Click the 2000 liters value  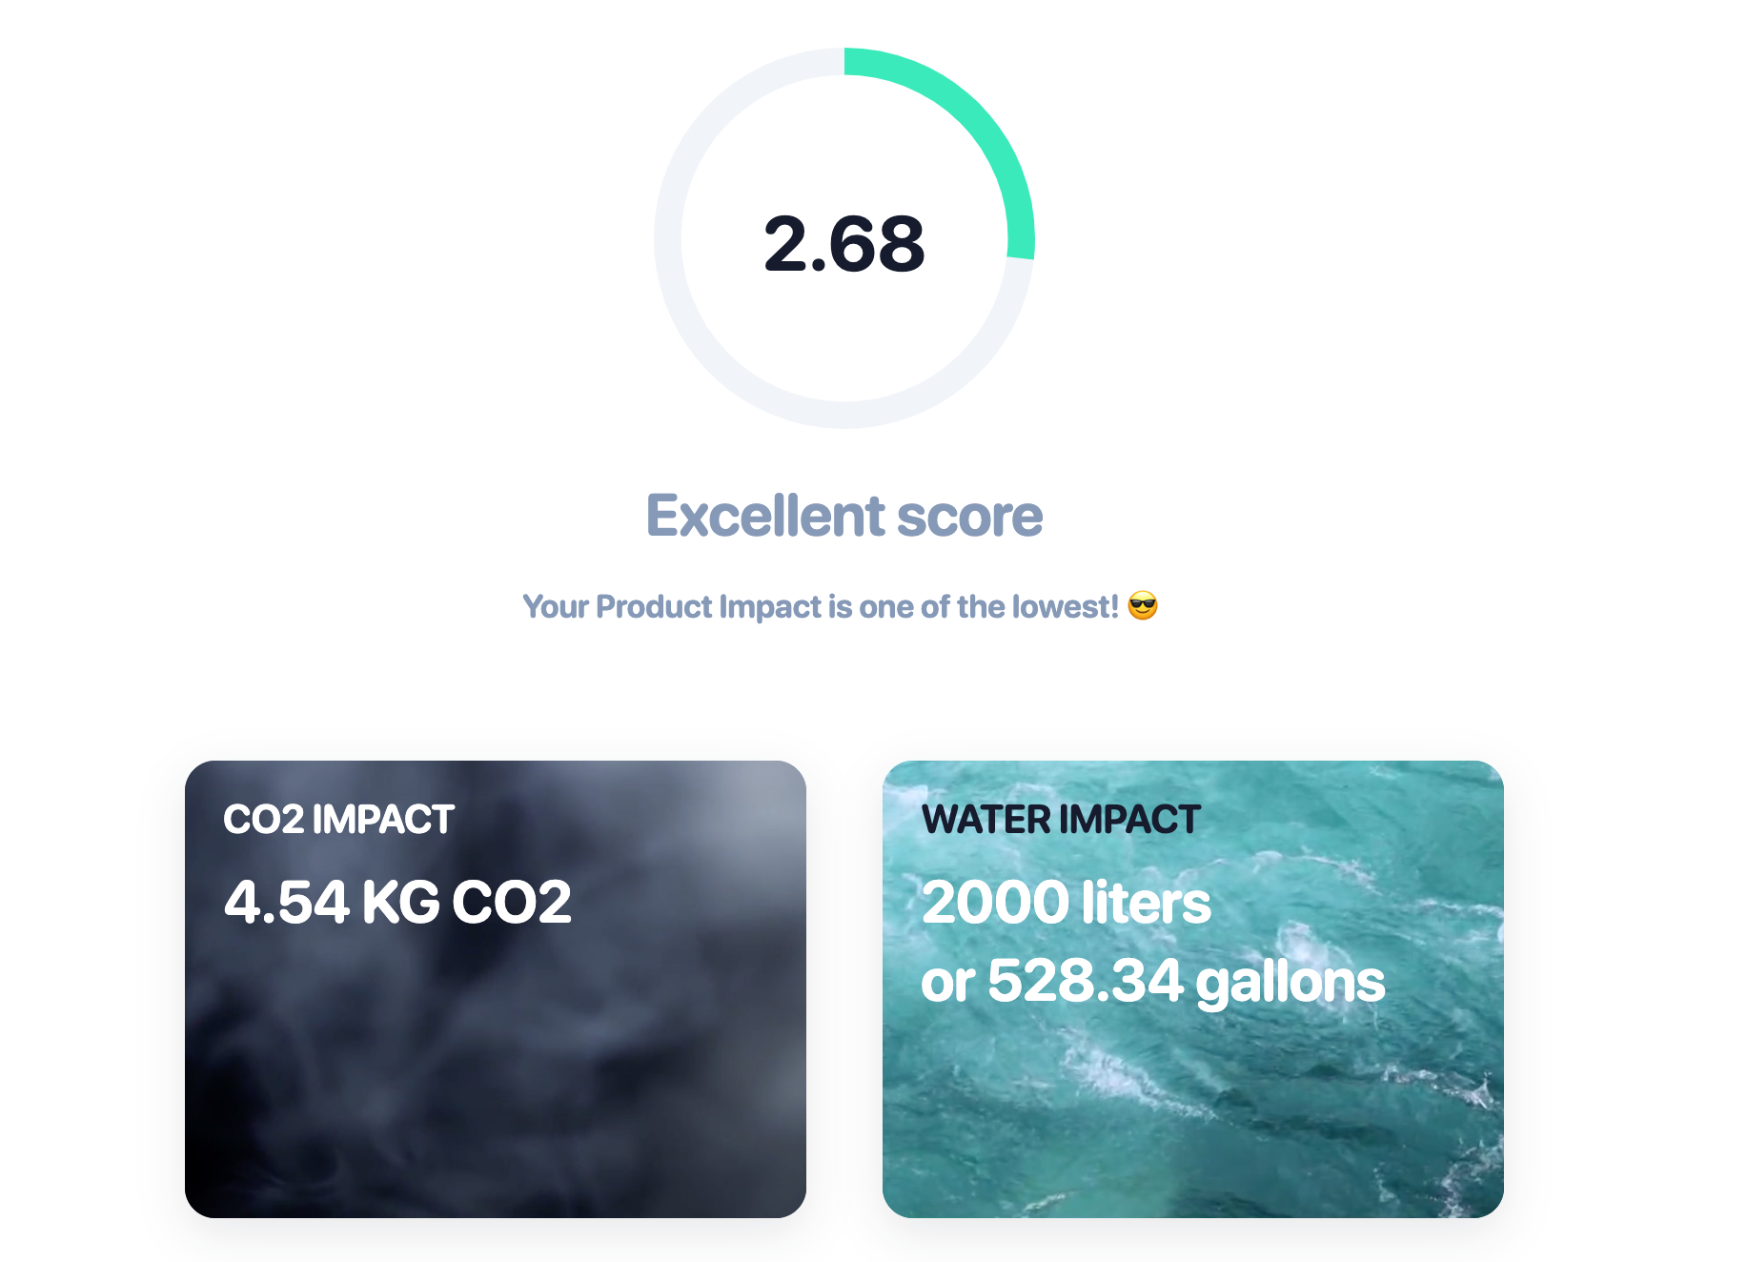tap(1067, 902)
